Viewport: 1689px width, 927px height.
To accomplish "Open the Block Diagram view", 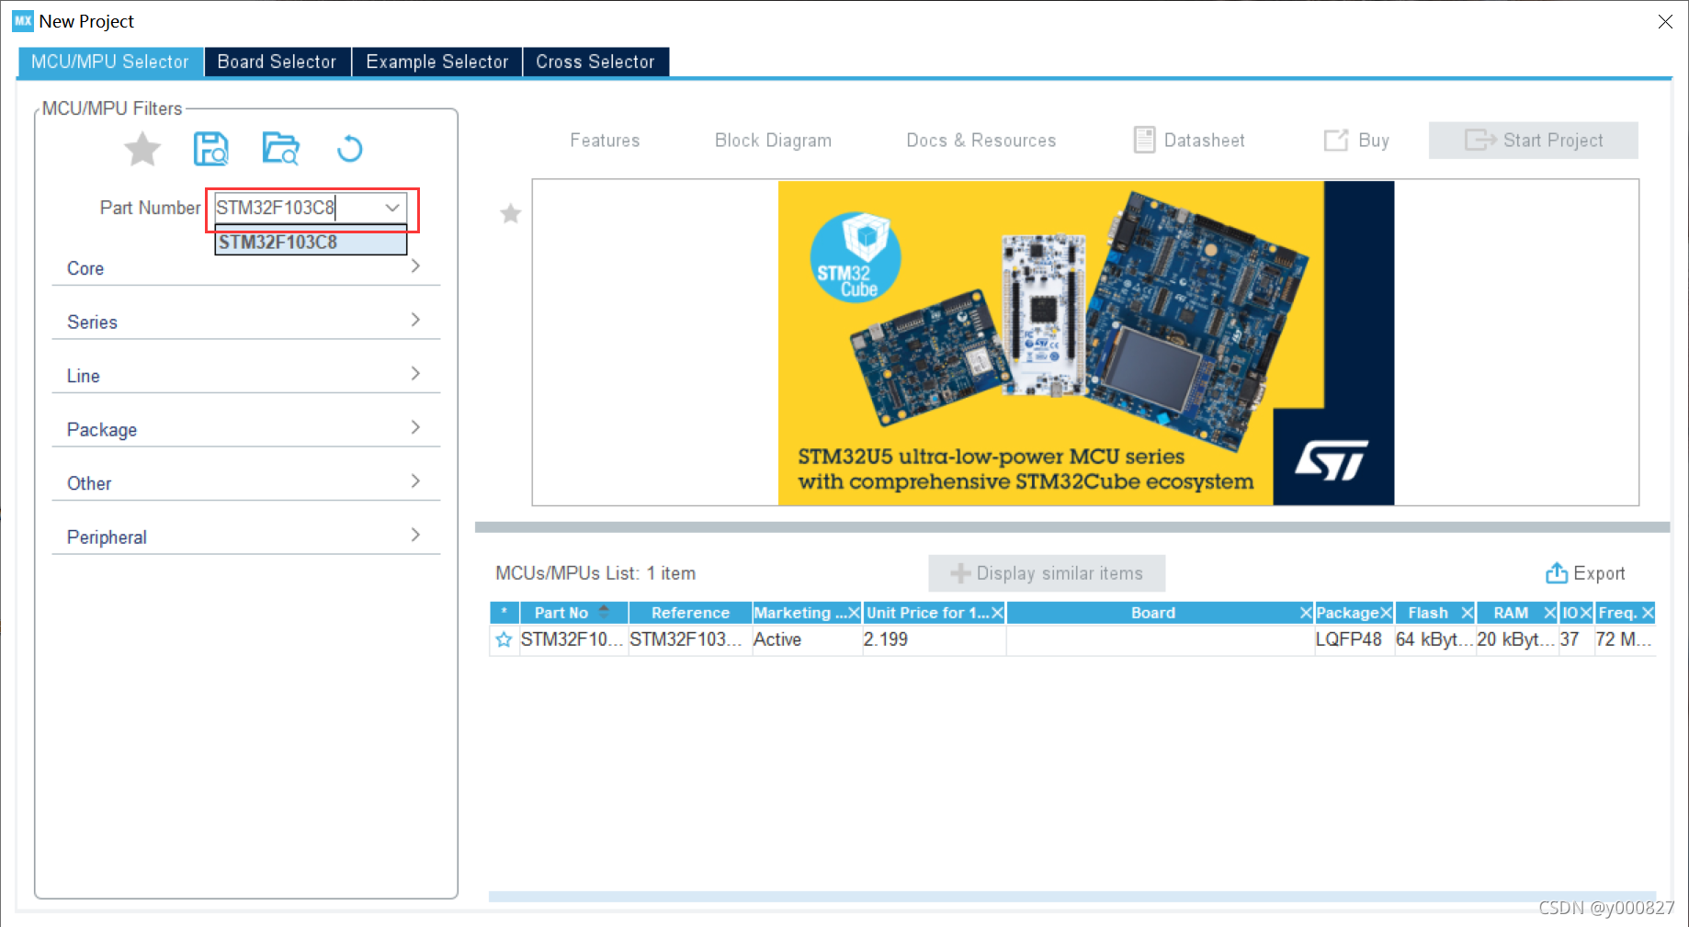I will (773, 141).
